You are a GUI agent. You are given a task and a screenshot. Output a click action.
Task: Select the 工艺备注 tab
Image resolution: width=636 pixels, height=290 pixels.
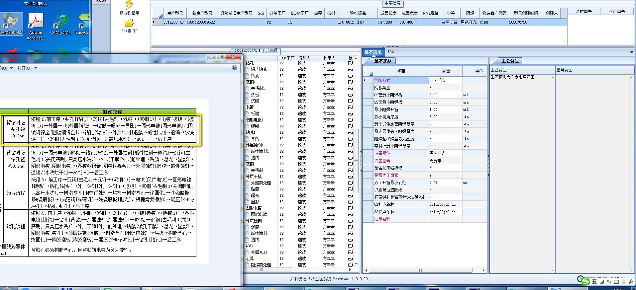coord(510,61)
